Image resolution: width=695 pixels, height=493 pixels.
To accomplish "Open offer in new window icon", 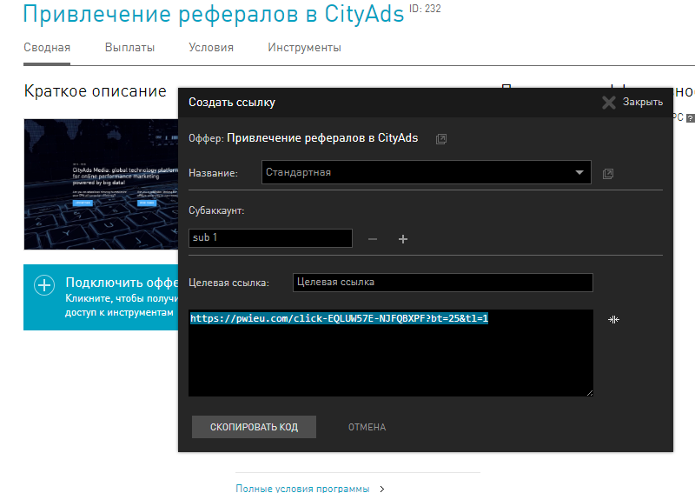I will pyautogui.click(x=441, y=139).
